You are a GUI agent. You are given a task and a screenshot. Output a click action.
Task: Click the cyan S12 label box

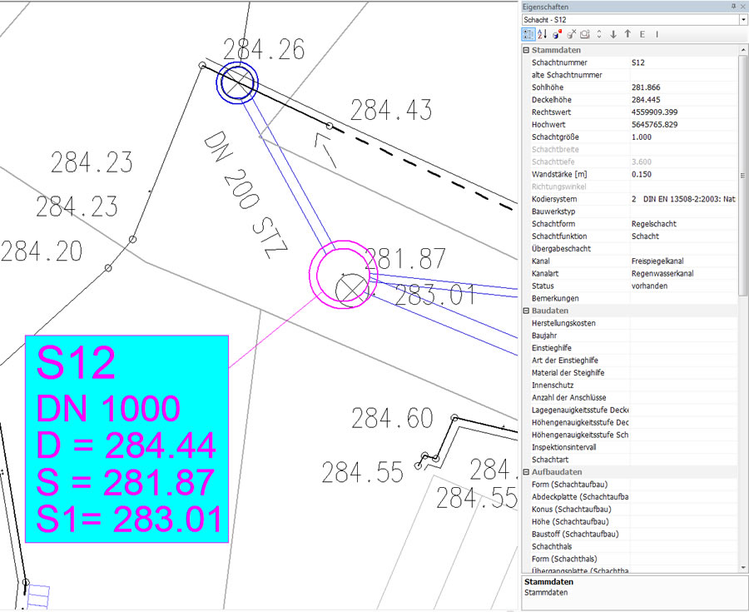pyautogui.click(x=126, y=439)
